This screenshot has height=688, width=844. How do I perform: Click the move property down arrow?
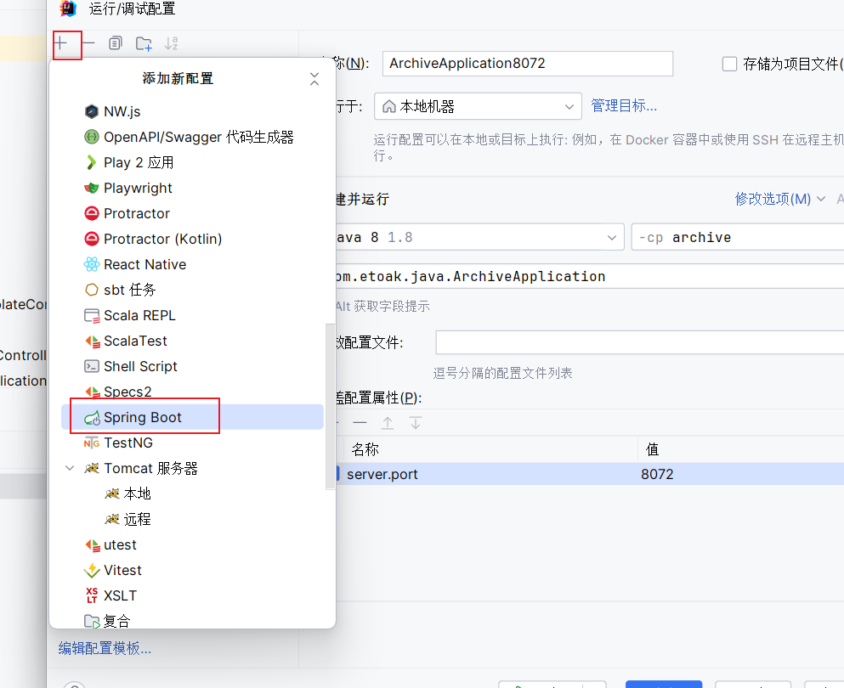(x=416, y=423)
